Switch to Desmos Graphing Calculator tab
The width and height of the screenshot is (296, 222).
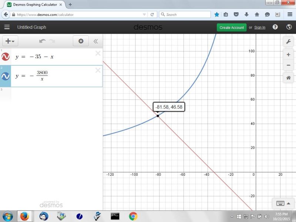coord(35,4)
